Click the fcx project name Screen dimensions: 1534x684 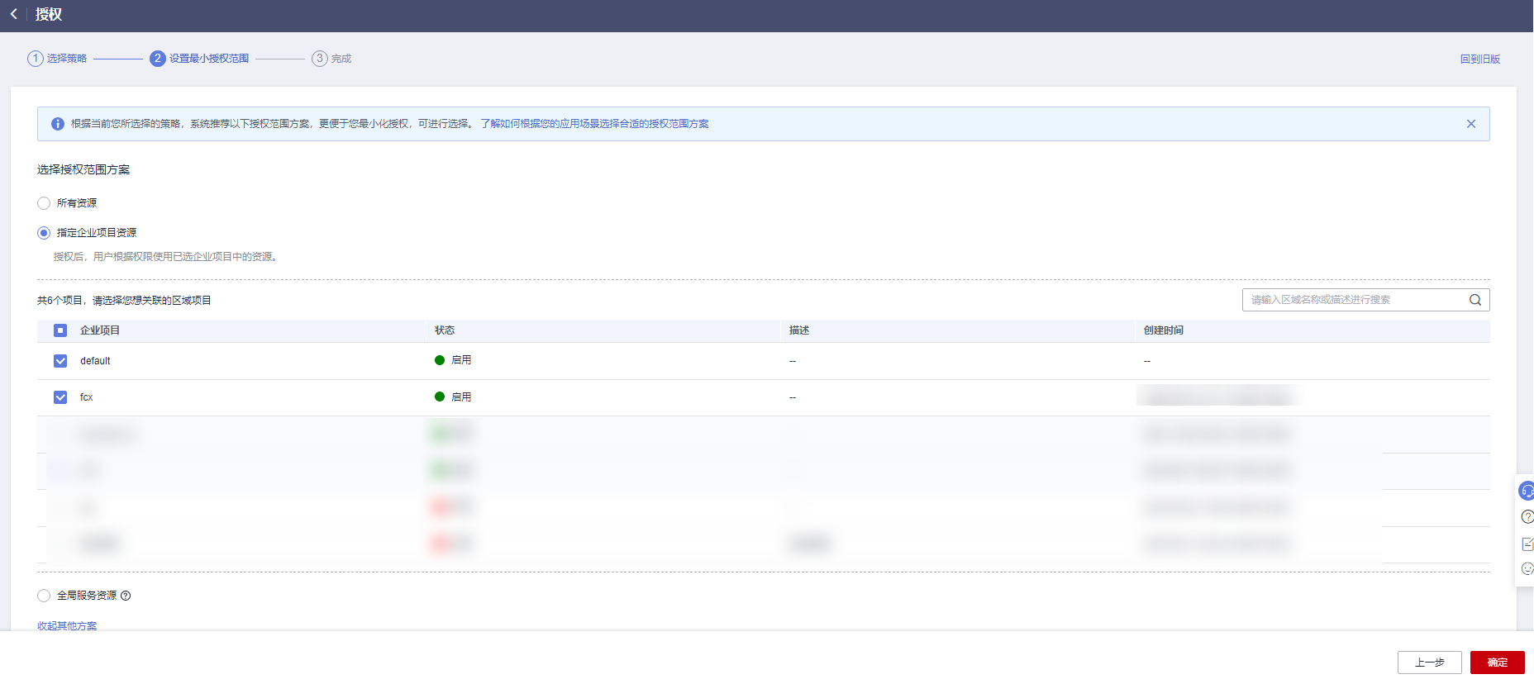point(87,397)
